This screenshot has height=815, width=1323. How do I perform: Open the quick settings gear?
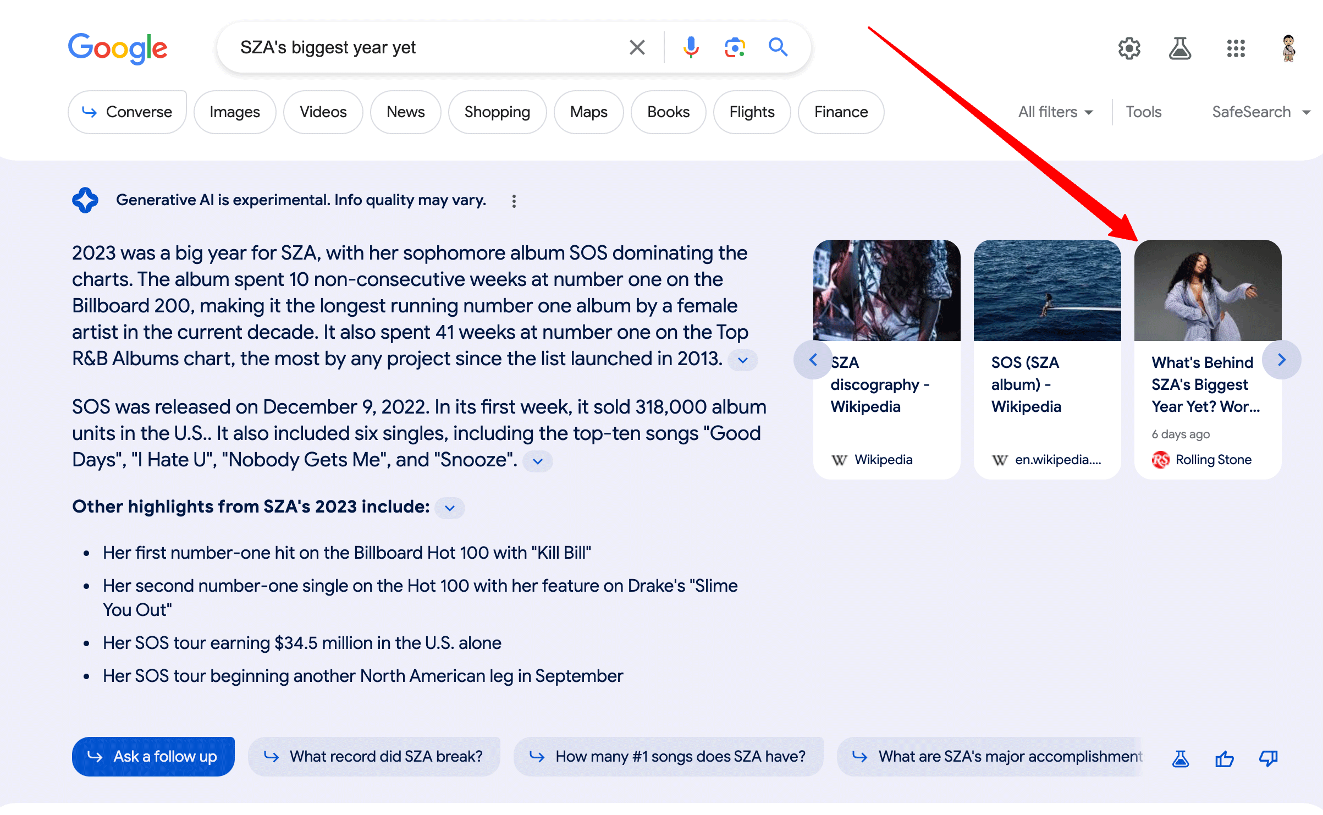pos(1129,48)
